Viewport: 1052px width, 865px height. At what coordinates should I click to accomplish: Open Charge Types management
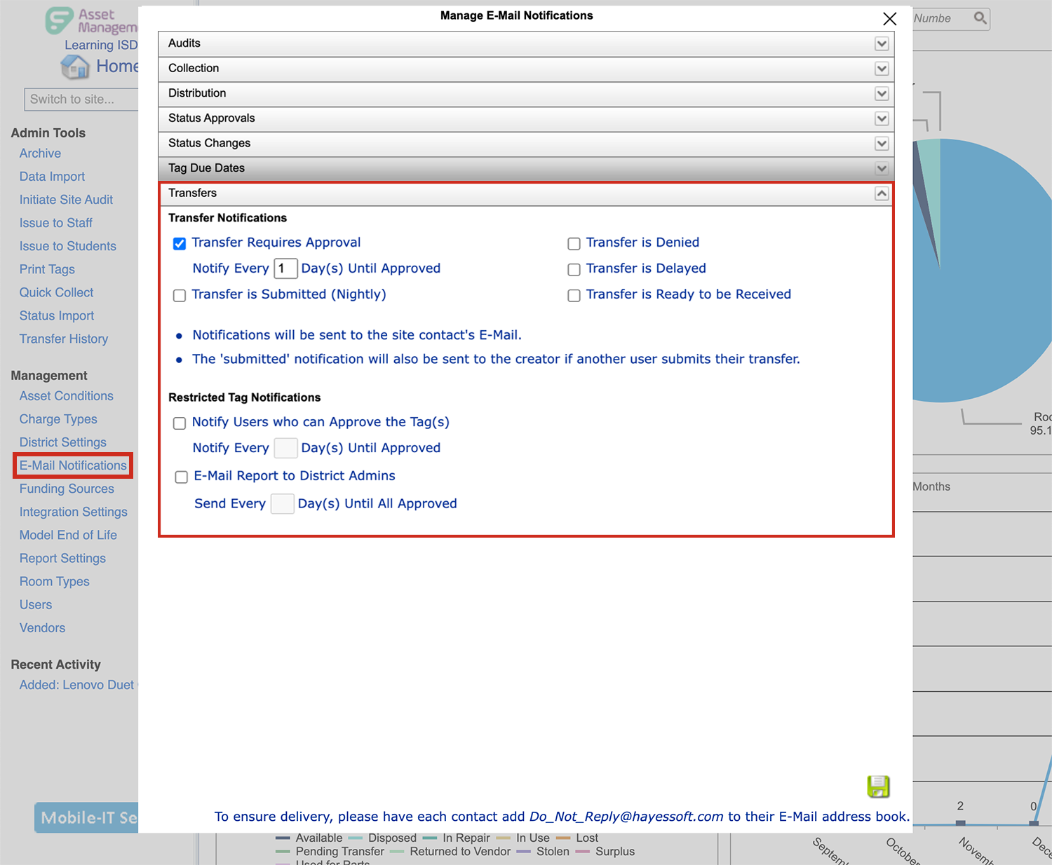click(58, 419)
